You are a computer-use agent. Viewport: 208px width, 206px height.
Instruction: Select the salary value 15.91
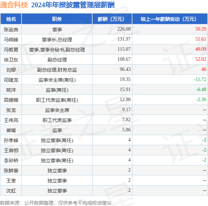point(125,90)
